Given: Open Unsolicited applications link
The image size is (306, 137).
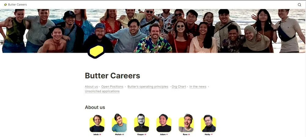Looking at the screenshot, I should pyautogui.click(x=102, y=91).
